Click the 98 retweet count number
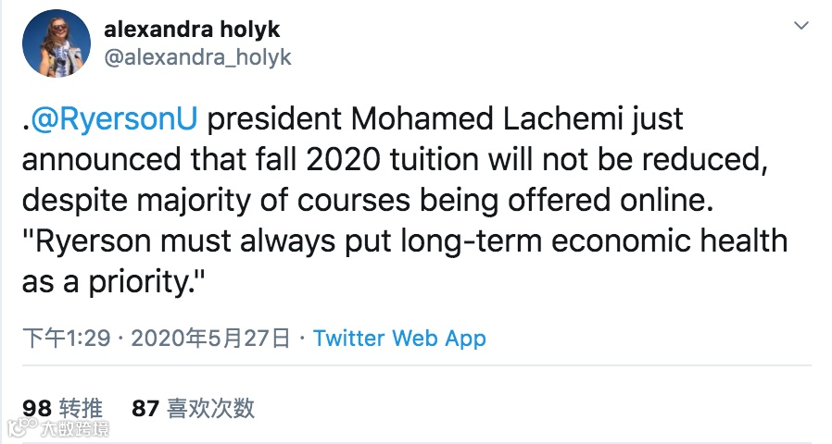This screenshot has width=832, height=444. click(x=36, y=407)
